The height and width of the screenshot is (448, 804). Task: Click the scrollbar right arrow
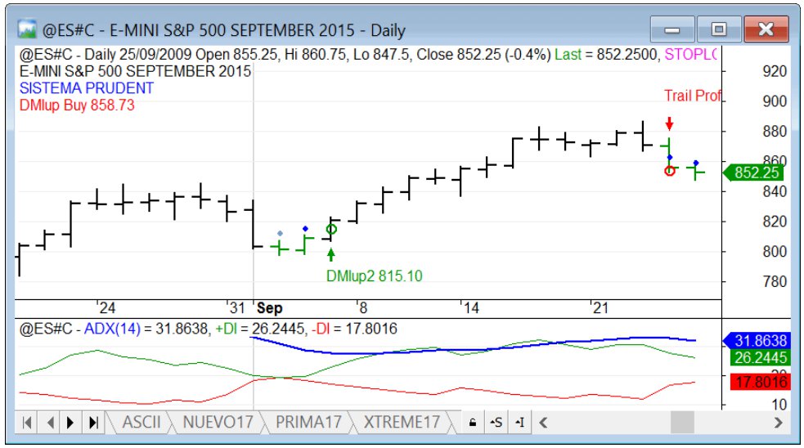[779, 423]
